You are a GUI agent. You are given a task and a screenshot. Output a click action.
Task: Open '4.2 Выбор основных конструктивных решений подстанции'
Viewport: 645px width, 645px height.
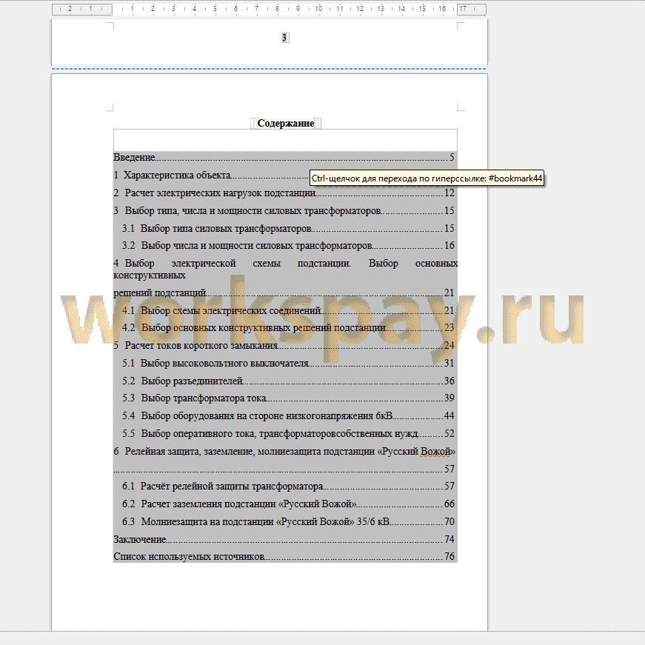point(288,328)
